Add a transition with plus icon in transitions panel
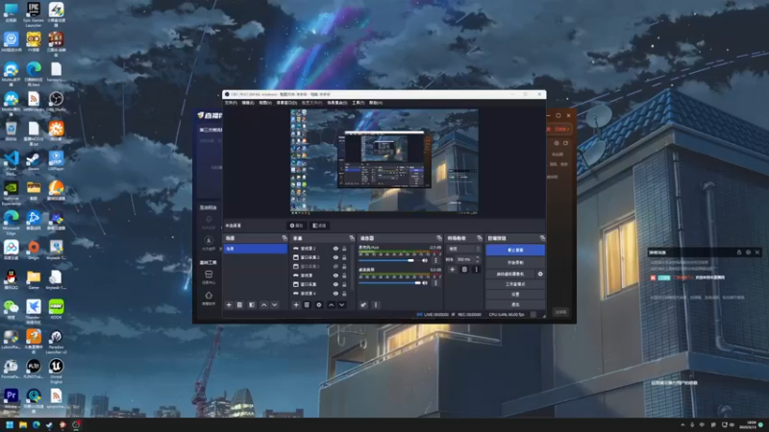This screenshot has width=769, height=432. [x=452, y=270]
